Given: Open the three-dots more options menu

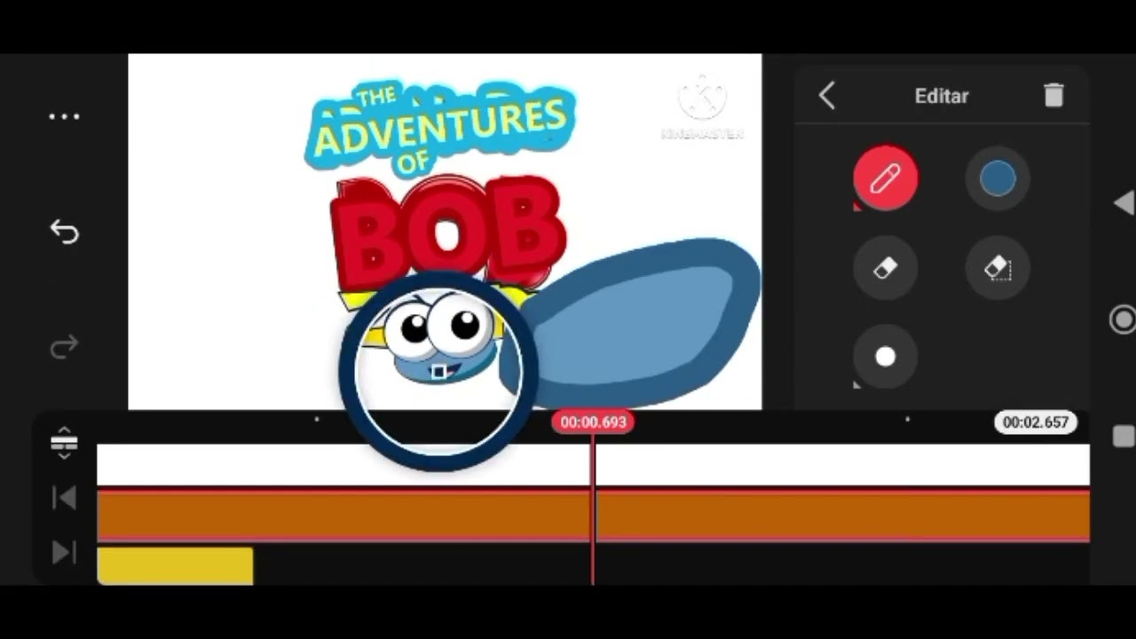Looking at the screenshot, I should pyautogui.click(x=64, y=116).
